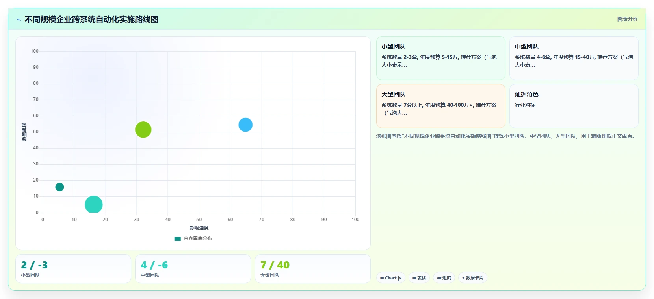Screen dimensions: 654x299
Task: Select the 2 / -3 小型团队 stat card
Action: pos(73,269)
